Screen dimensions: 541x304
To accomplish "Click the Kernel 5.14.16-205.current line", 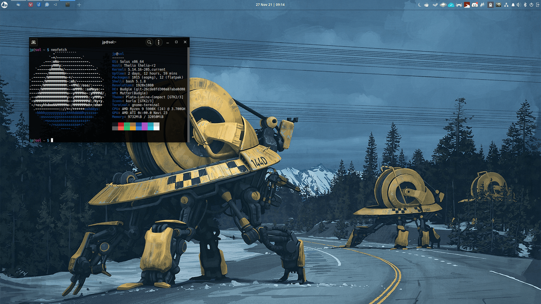I will click(x=139, y=70).
